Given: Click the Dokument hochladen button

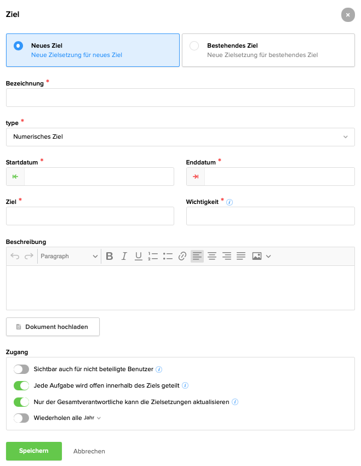Looking at the screenshot, I should pos(53,327).
